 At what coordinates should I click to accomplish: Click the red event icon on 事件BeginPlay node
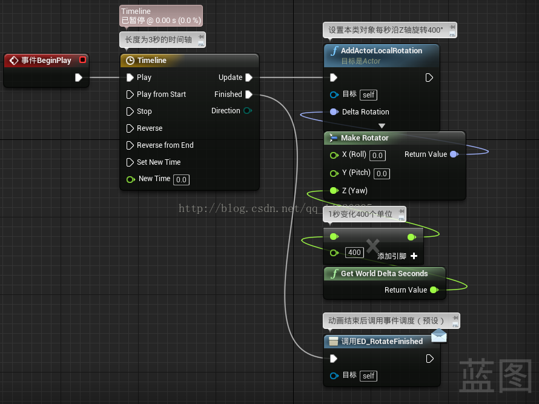tap(13, 60)
